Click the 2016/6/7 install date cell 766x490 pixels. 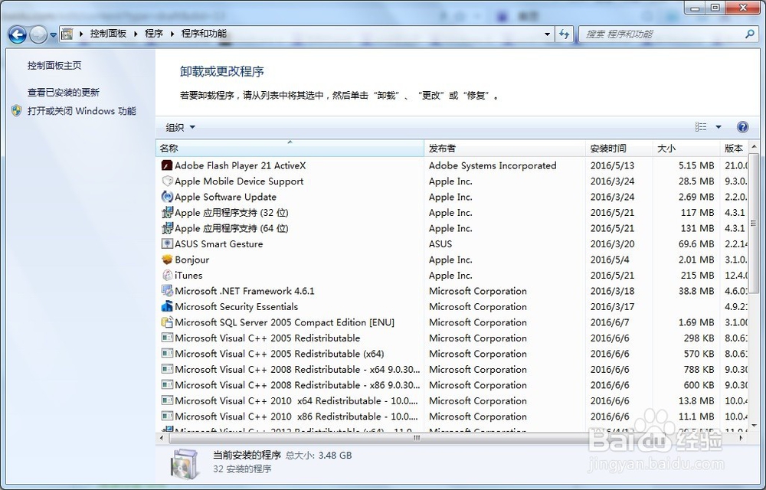tap(610, 322)
